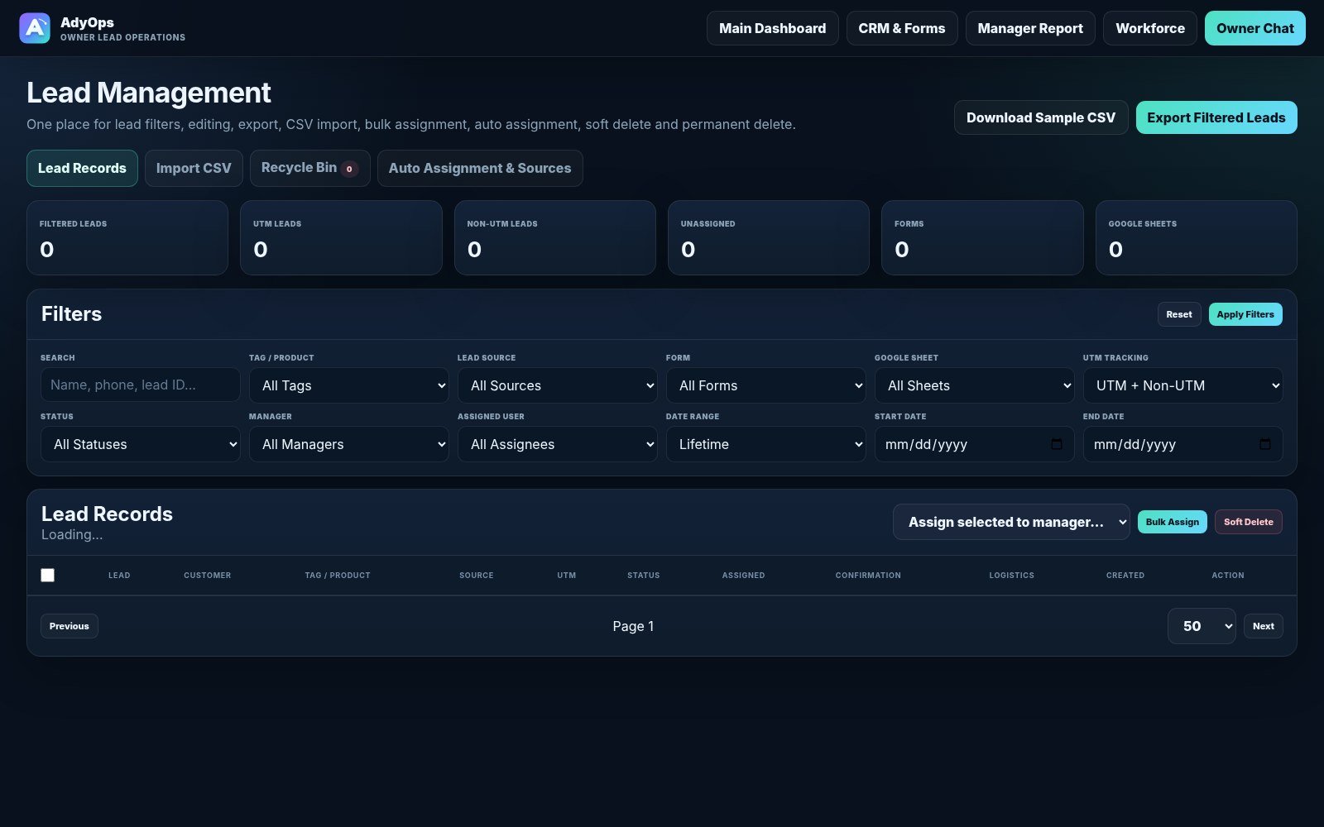The width and height of the screenshot is (1324, 827).
Task: Click Export Filtered Leads button
Action: pyautogui.click(x=1216, y=117)
